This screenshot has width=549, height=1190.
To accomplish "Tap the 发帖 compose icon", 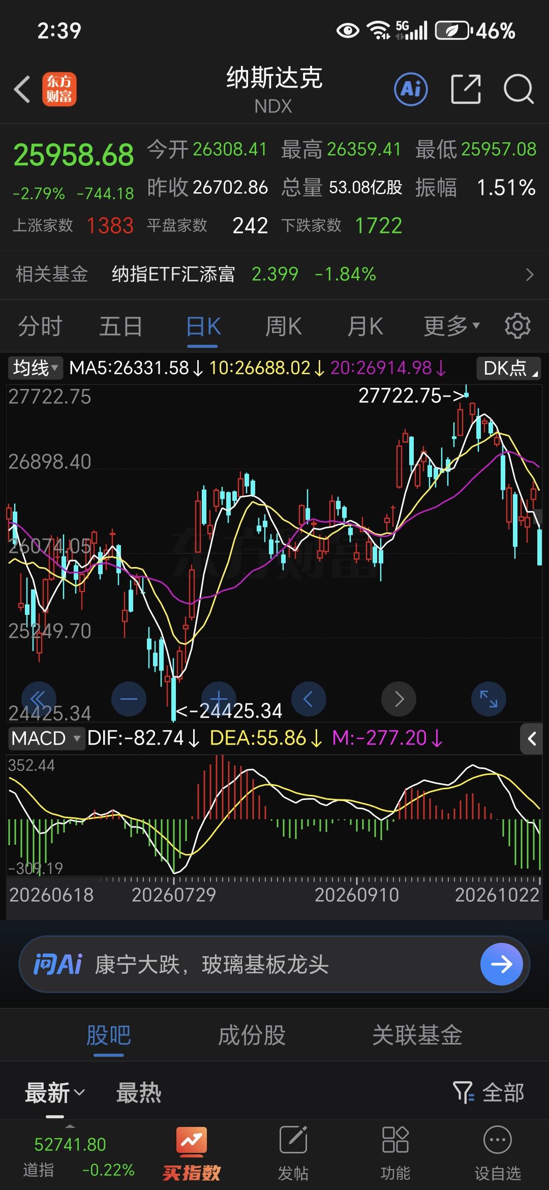I will 293,1140.
